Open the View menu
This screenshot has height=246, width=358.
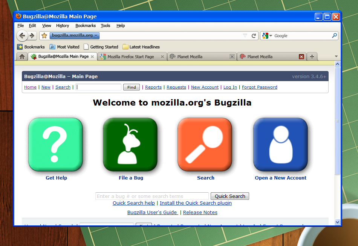pos(47,26)
